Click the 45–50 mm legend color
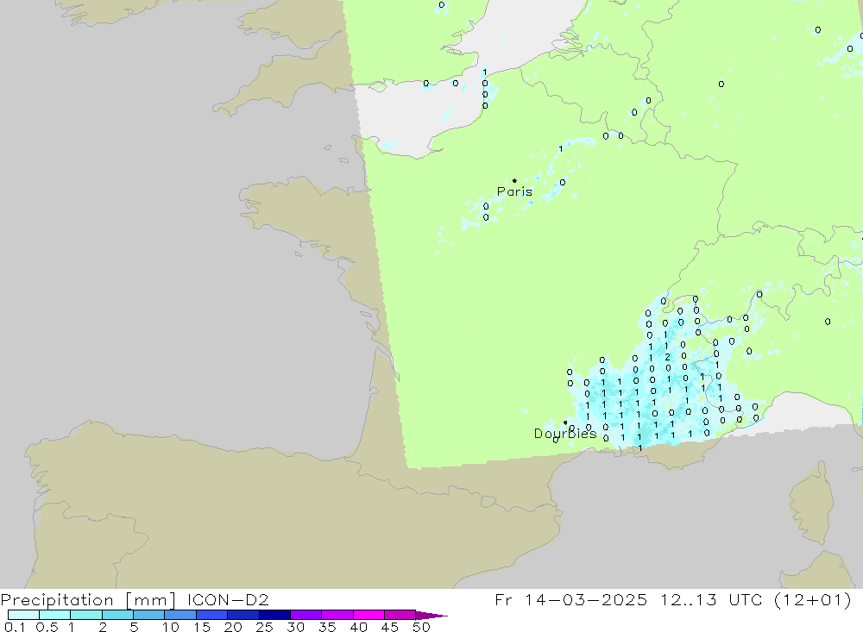This screenshot has height=632, width=863. (400, 615)
